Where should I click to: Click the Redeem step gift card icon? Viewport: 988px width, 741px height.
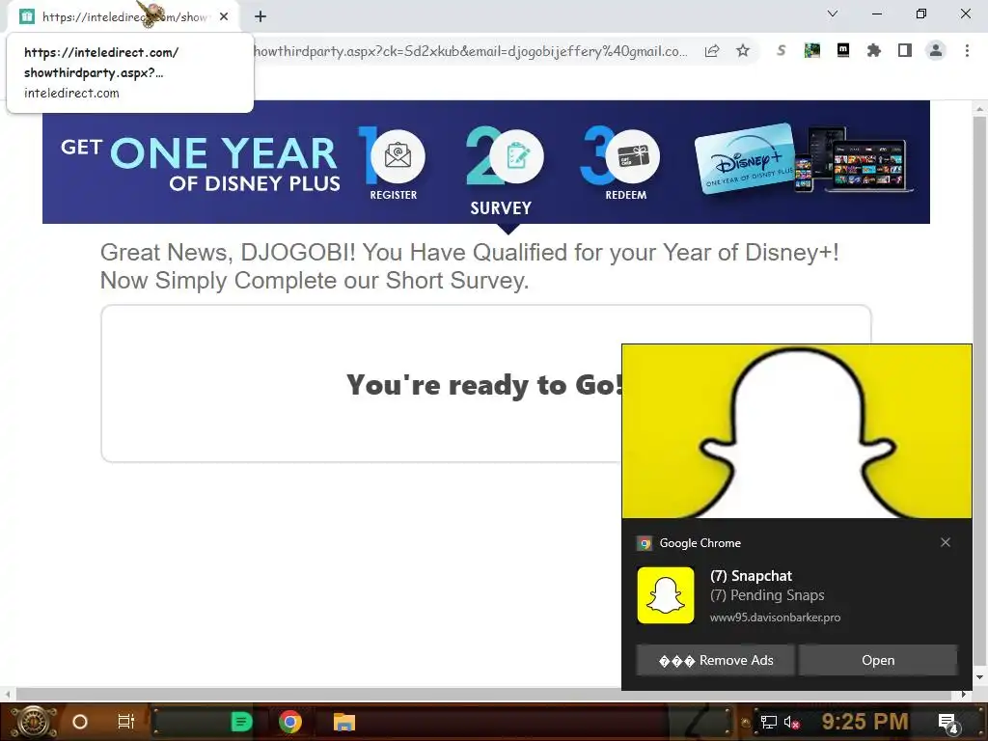633,155
